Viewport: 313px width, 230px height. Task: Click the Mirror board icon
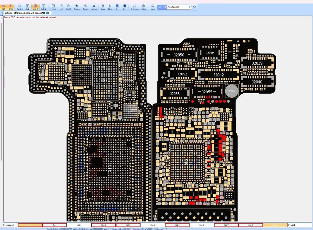point(94,7)
